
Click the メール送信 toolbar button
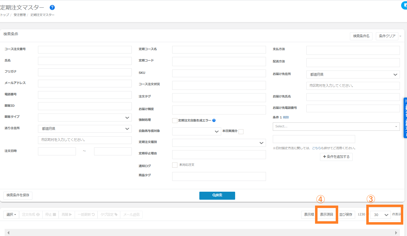click(x=131, y=214)
